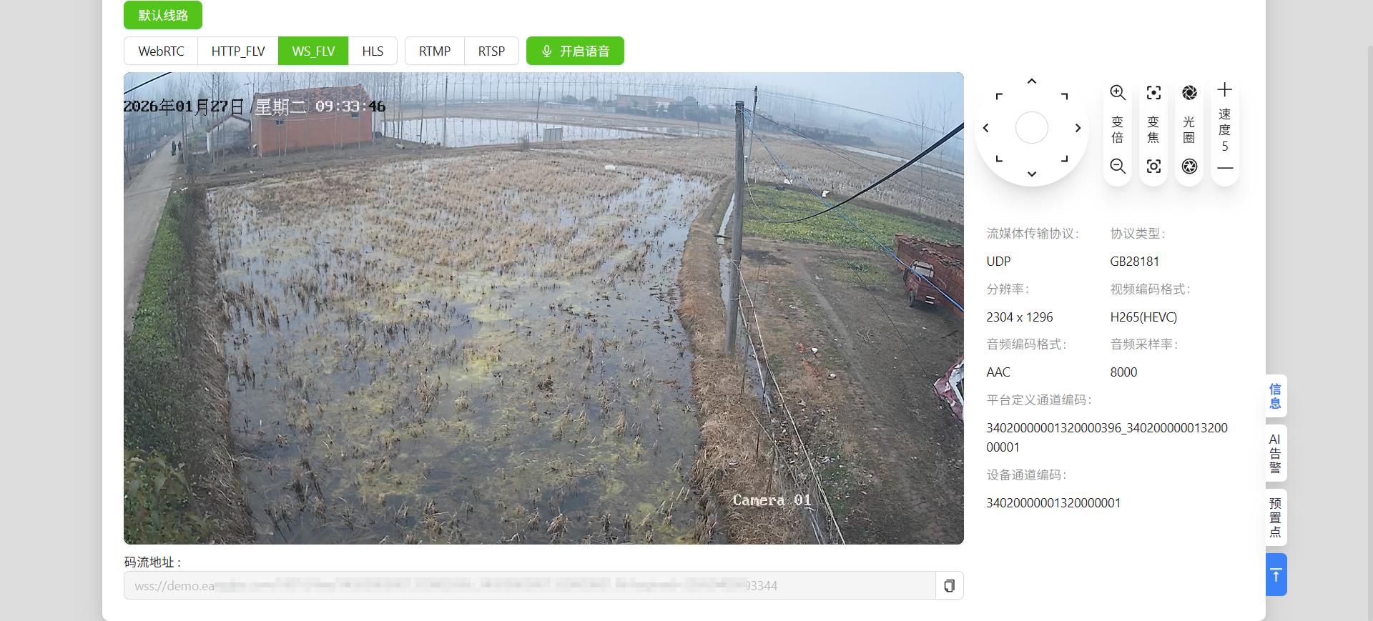
Task: Decrease PTZ speed with minus sign
Action: coord(1225,168)
